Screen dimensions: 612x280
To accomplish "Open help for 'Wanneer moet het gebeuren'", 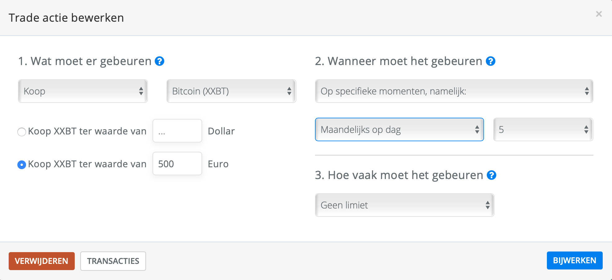I will tap(490, 61).
